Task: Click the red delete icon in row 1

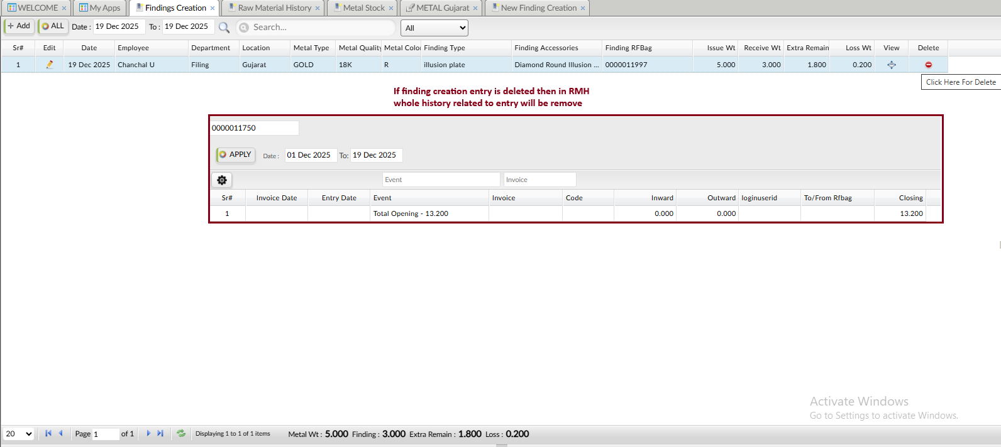Action: pos(928,65)
